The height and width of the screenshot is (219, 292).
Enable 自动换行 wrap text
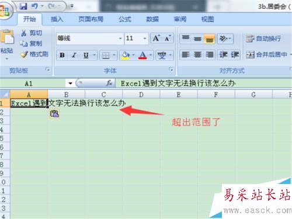[x=263, y=39]
